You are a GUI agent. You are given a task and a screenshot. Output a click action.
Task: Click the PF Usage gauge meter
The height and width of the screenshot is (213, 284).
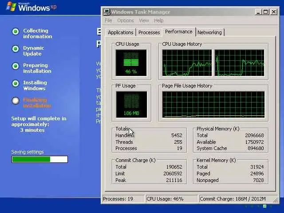pyautogui.click(x=131, y=105)
